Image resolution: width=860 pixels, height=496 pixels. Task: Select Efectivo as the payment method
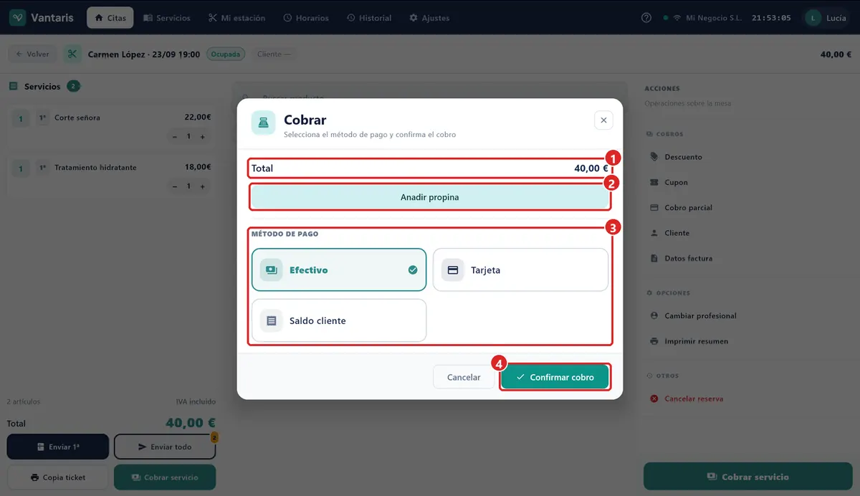point(339,270)
